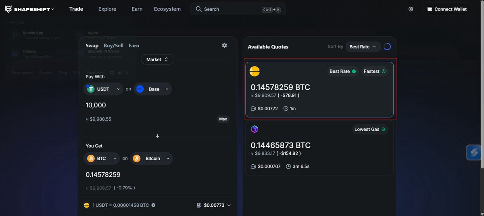Click the Fastest badge
484x216 pixels.
(x=375, y=71)
